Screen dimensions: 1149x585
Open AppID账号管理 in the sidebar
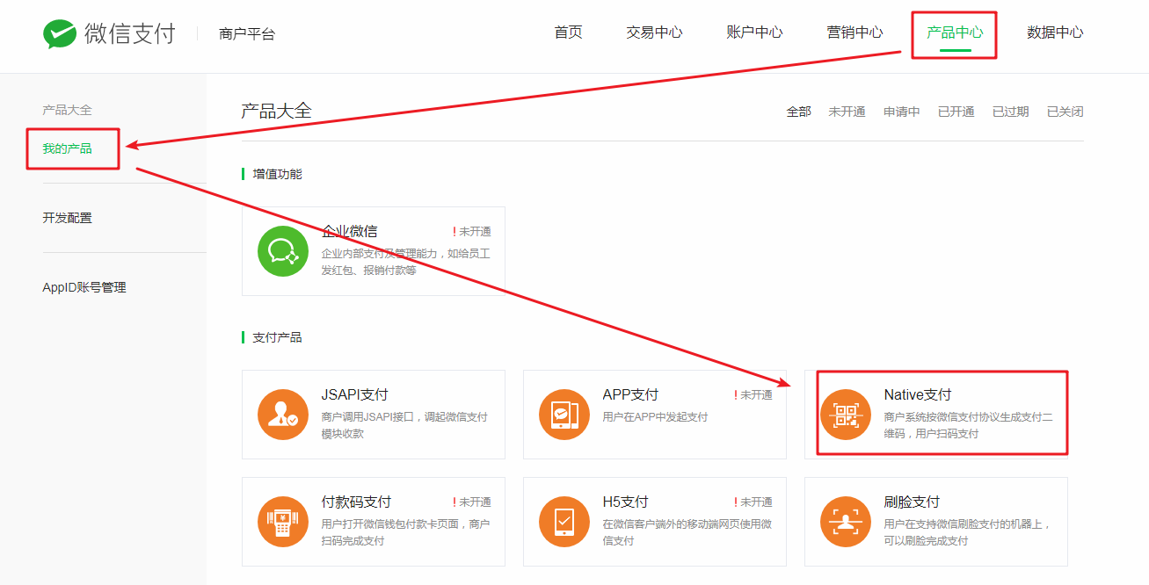(84, 287)
